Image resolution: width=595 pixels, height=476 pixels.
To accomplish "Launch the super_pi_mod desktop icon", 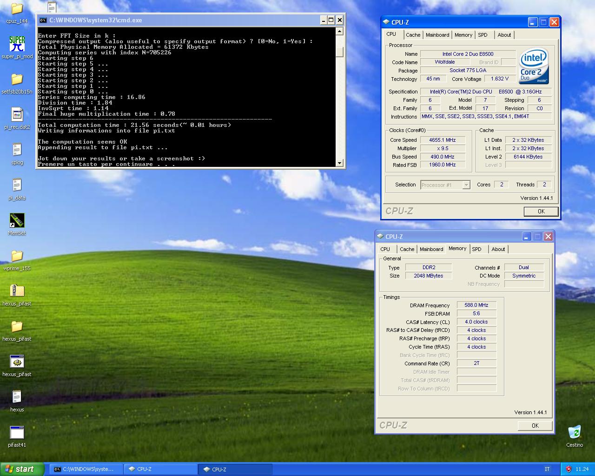I will pyautogui.click(x=17, y=44).
